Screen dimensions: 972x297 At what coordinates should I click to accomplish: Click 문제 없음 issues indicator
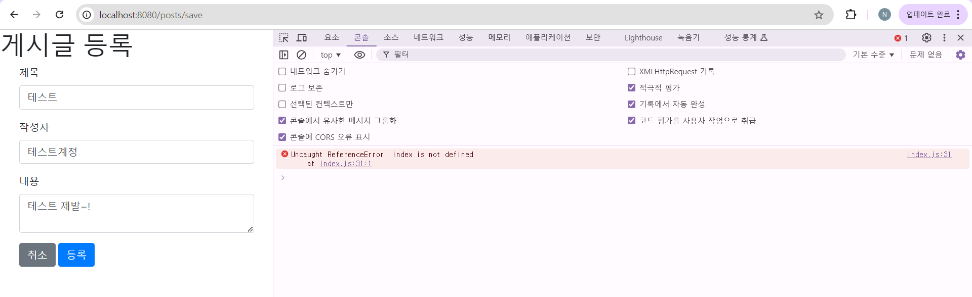click(x=925, y=55)
